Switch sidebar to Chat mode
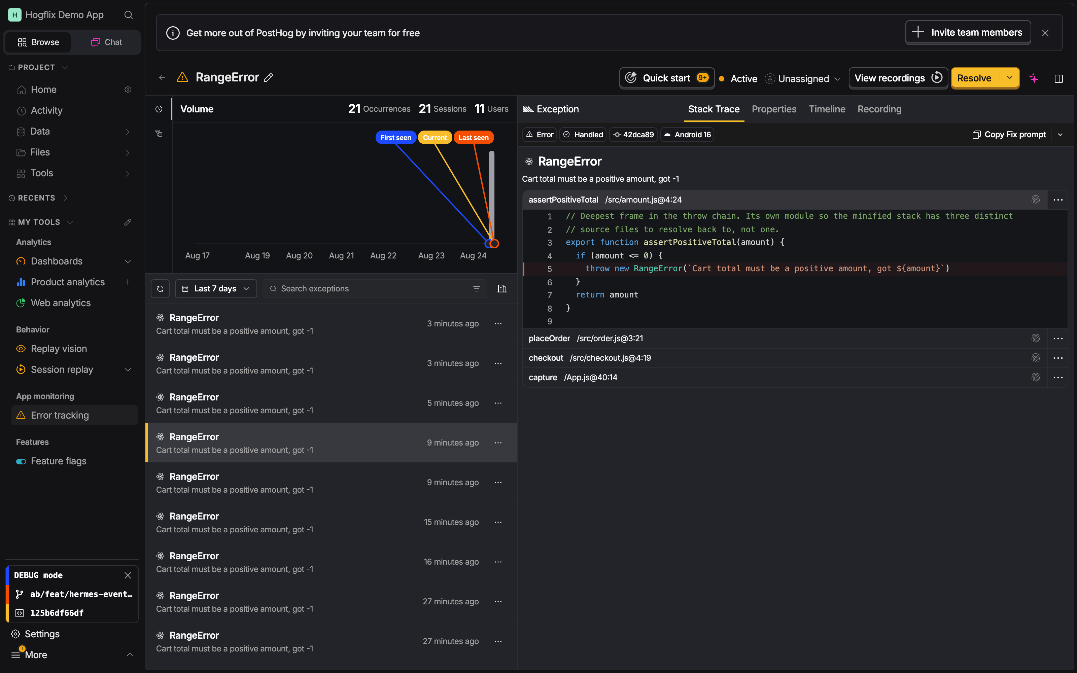Viewport: 1077px width, 673px height. click(x=106, y=42)
